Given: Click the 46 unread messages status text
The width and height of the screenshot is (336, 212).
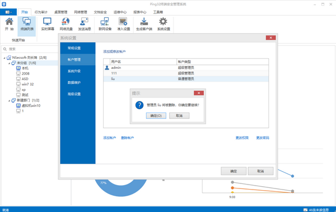Looking at the screenshot, I should [319, 210].
